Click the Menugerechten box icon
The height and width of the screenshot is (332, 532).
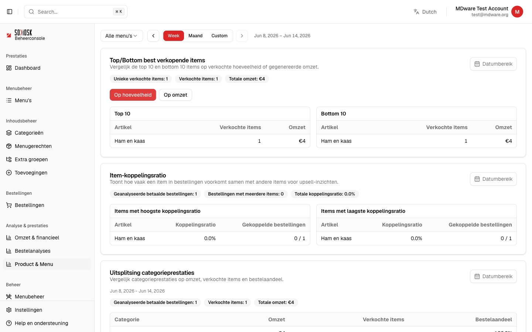(9, 146)
